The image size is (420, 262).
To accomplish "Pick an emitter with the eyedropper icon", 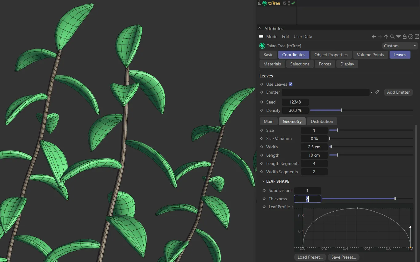I will pos(377,92).
